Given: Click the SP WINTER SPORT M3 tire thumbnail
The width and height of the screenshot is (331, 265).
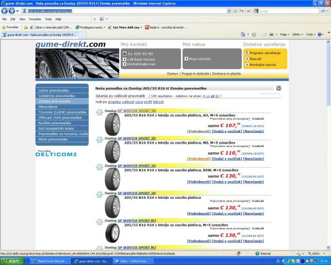Looking at the screenshot, I should pos(113,233).
